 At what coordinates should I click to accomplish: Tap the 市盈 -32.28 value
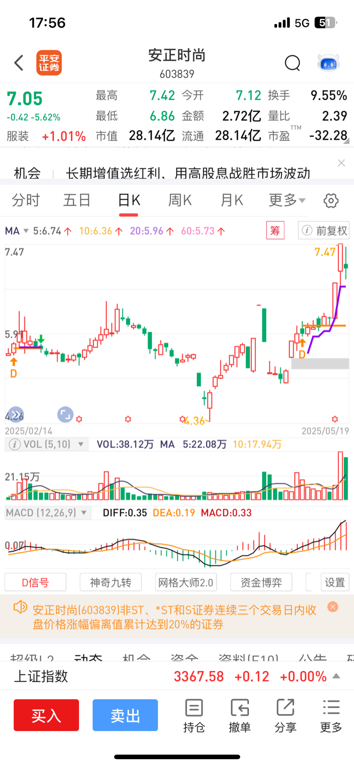point(328,136)
